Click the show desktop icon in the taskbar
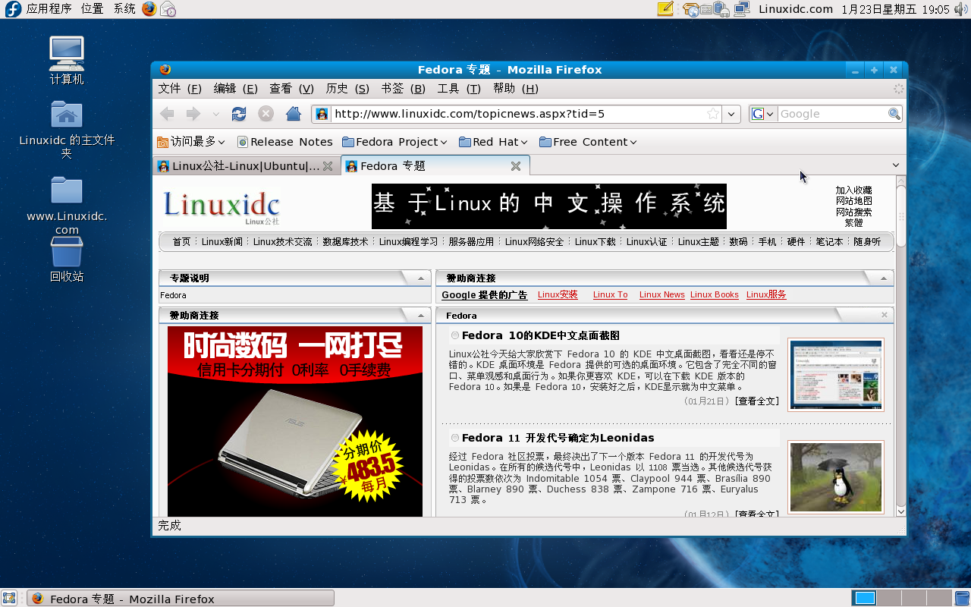The width and height of the screenshot is (971, 607). tap(10, 599)
